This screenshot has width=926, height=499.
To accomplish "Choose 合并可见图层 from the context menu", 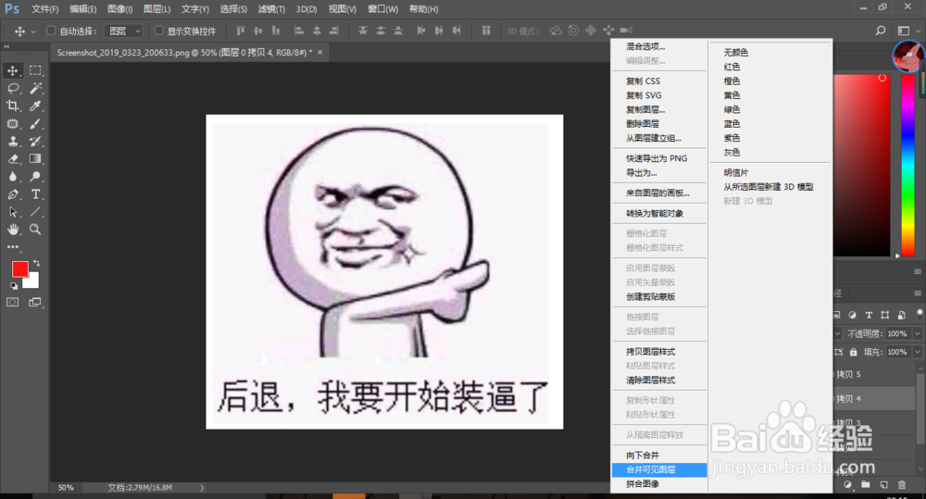I will point(659,469).
